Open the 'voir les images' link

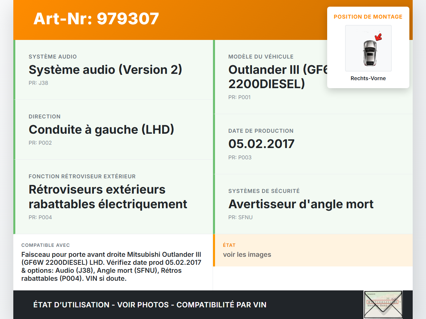tap(247, 254)
